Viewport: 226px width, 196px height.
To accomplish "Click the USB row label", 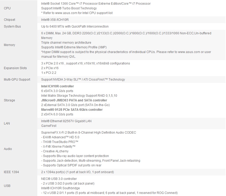I will tap(7, 186).
